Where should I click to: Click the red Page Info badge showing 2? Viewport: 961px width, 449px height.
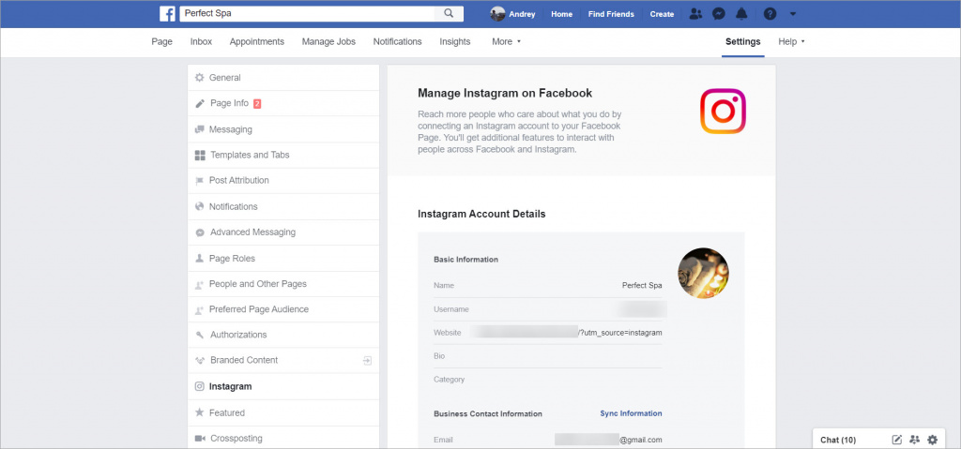(x=257, y=103)
